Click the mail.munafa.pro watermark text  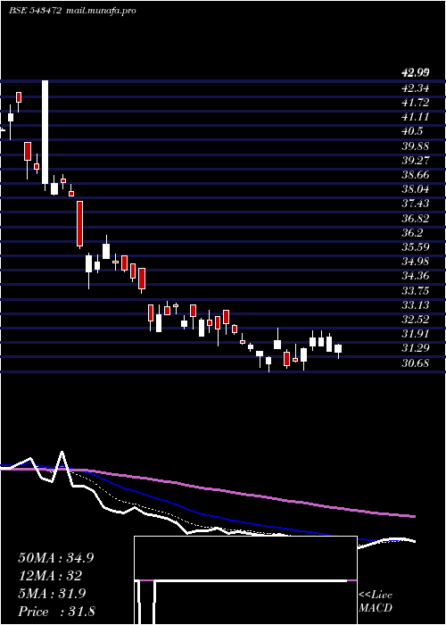click(x=100, y=11)
